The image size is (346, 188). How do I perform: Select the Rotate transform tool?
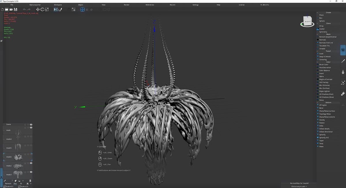[42, 9]
